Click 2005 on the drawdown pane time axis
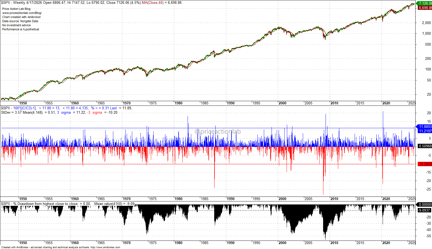The height and width of the screenshot is (249, 432). coord(308,243)
